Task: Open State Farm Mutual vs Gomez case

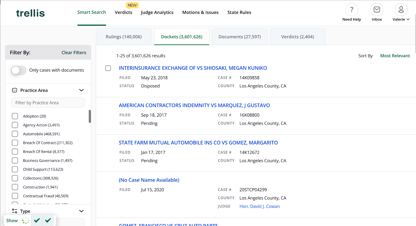Action: click(198, 143)
